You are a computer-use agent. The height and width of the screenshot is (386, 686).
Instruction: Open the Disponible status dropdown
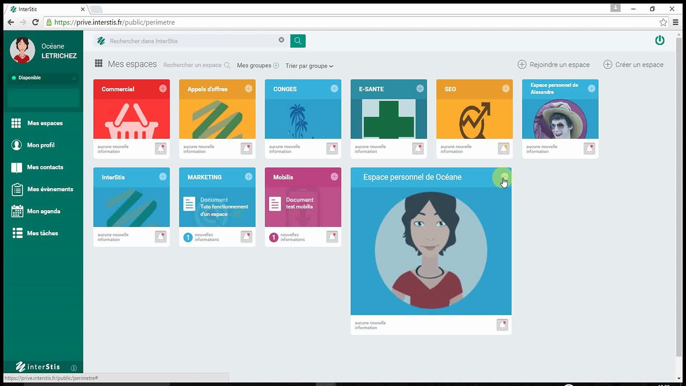(x=43, y=78)
